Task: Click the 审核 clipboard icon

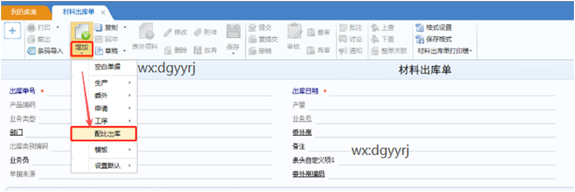Action: 294,31
